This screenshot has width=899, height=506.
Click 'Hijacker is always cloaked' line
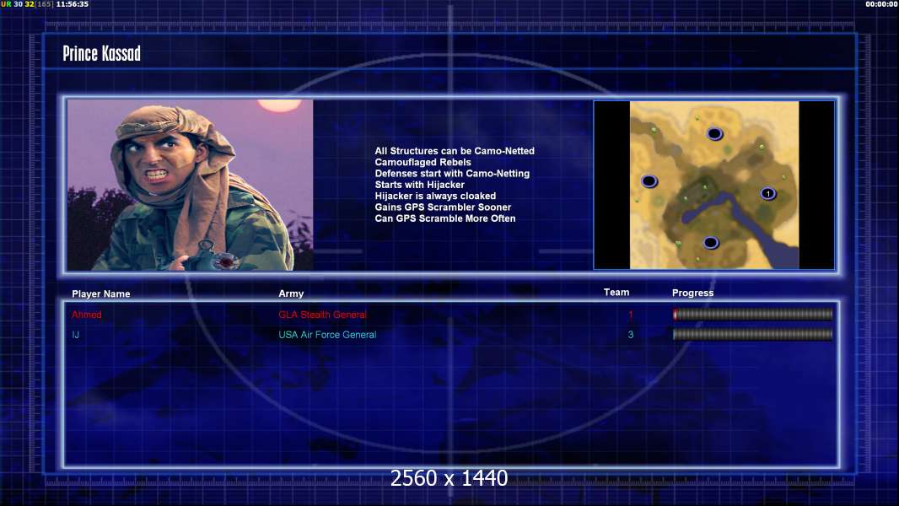point(435,196)
